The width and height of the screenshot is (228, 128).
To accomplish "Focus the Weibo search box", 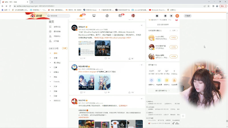I will 58,16.
